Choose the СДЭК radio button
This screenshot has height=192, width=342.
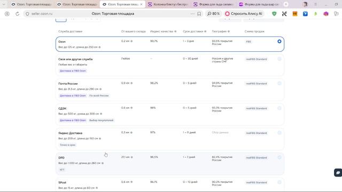[x=279, y=108]
